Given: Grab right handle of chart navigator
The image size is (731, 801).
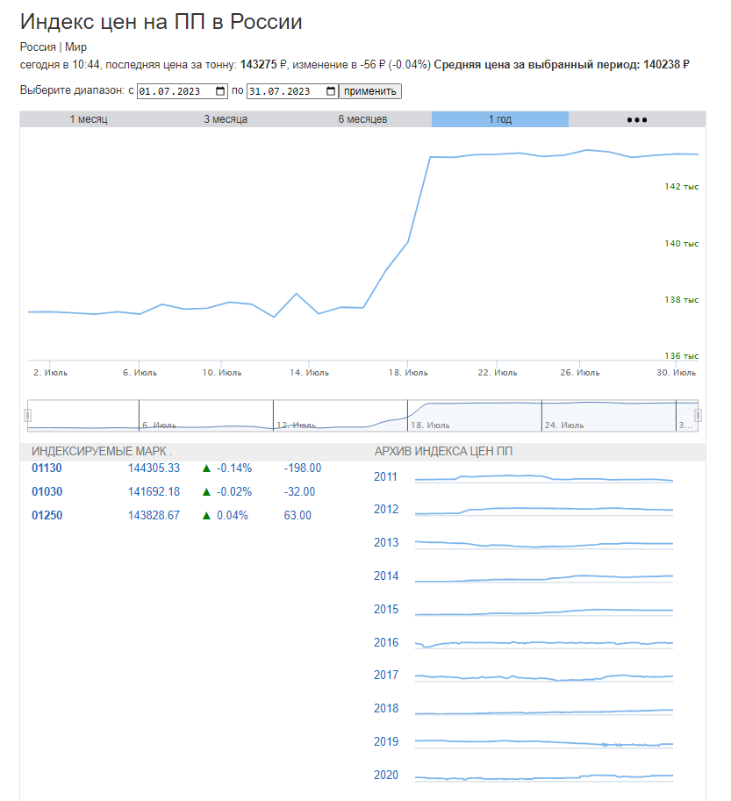Looking at the screenshot, I should (698, 415).
